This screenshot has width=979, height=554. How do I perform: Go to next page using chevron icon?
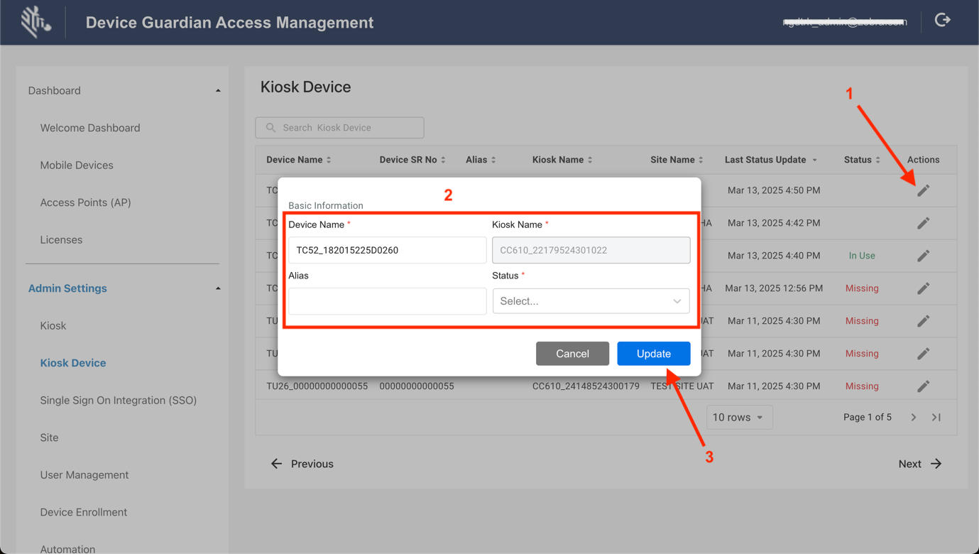point(914,418)
